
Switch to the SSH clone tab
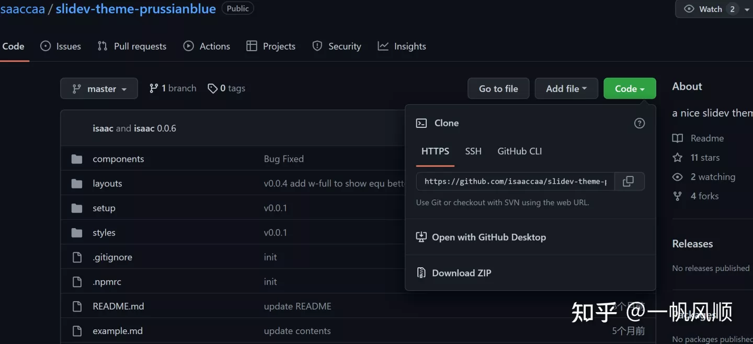(473, 151)
